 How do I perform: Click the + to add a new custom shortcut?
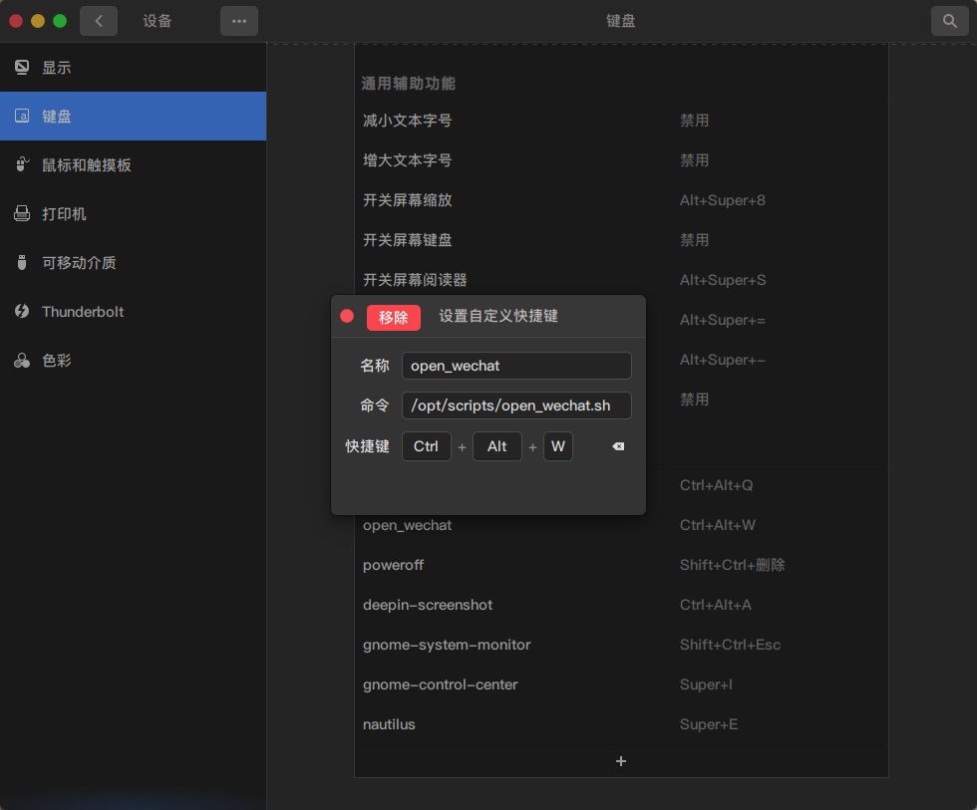pos(621,761)
